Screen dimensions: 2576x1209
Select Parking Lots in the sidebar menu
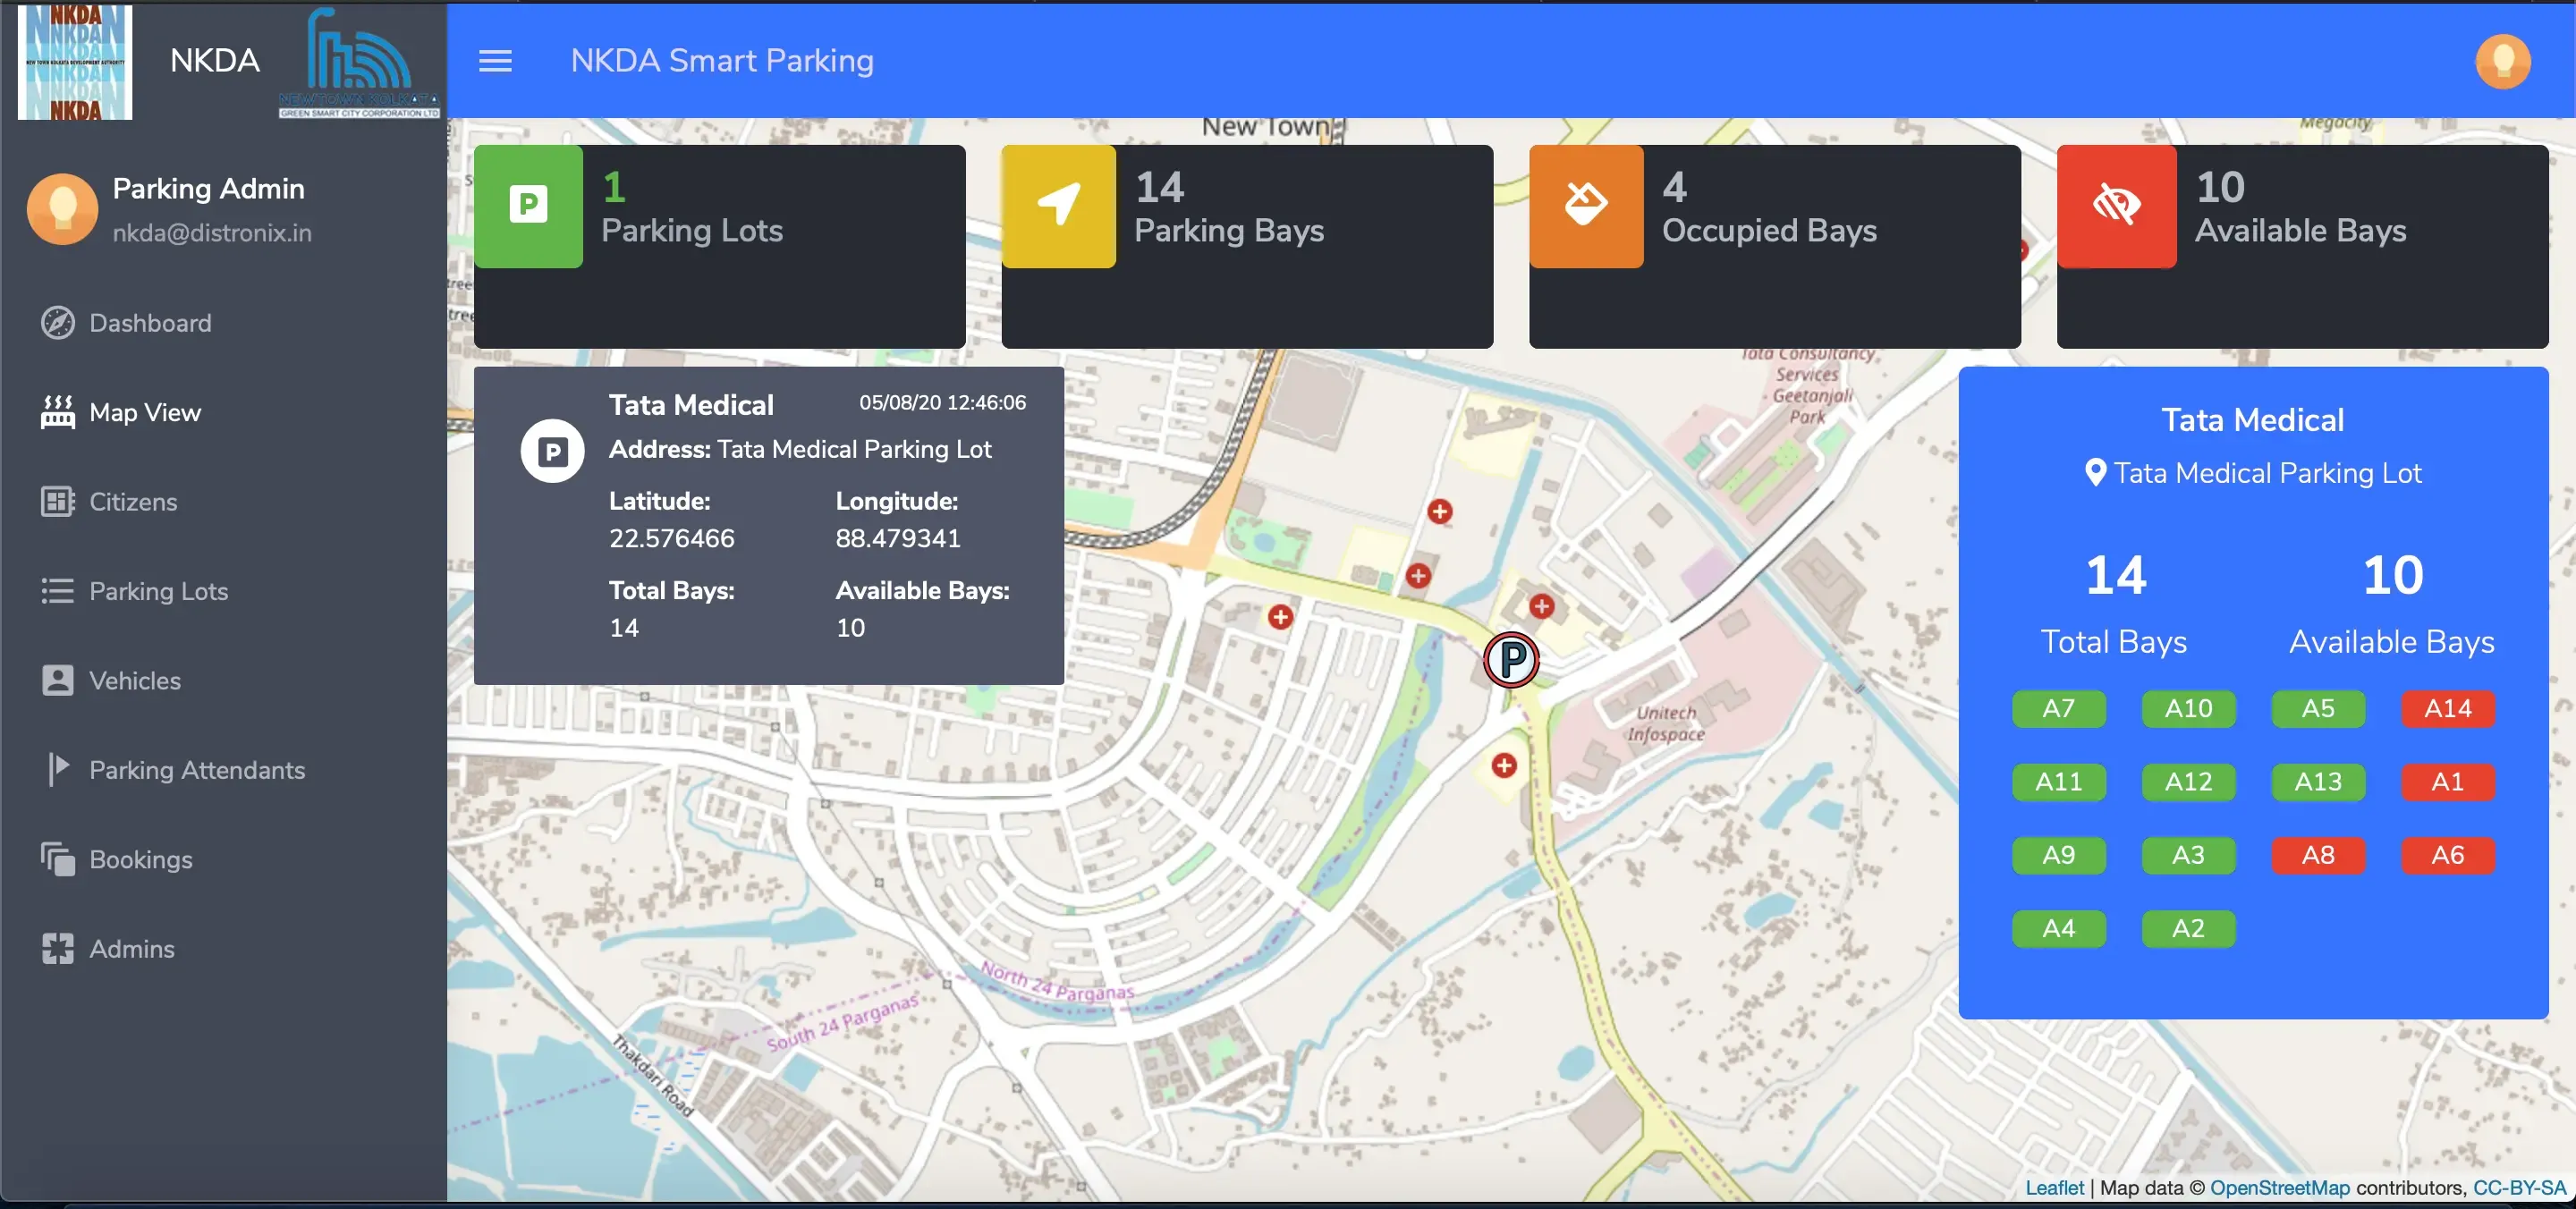pos(158,591)
